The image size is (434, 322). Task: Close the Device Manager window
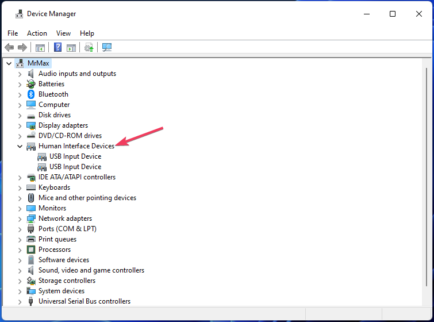coord(419,14)
